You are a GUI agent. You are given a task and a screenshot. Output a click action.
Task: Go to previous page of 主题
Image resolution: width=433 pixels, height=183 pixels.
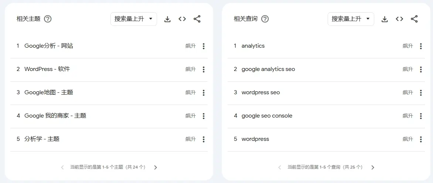coord(62,167)
